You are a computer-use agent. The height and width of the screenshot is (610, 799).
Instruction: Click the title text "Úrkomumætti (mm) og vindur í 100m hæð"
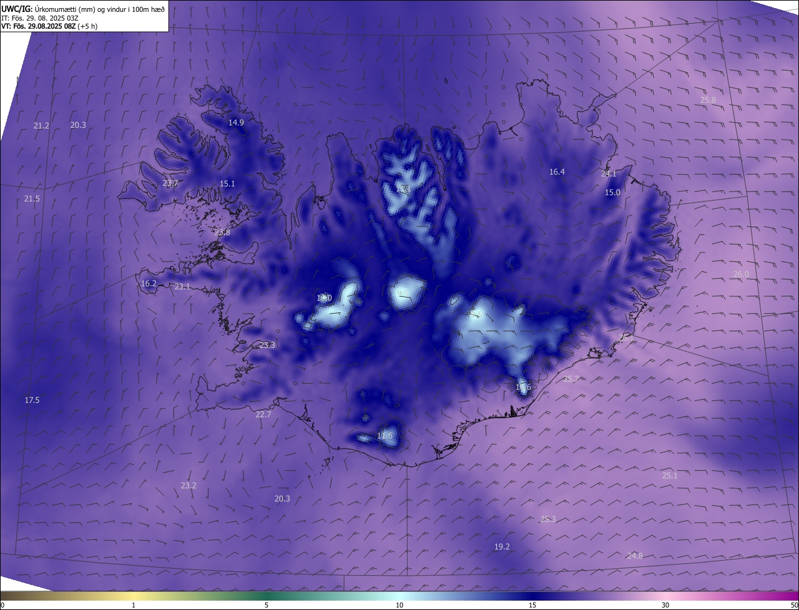100,9
